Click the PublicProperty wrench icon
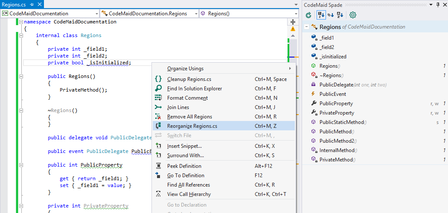448x213 pixels. [314, 104]
